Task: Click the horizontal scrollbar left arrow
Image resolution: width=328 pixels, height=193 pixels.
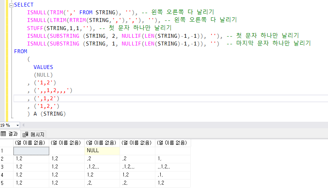Action: [23, 125]
